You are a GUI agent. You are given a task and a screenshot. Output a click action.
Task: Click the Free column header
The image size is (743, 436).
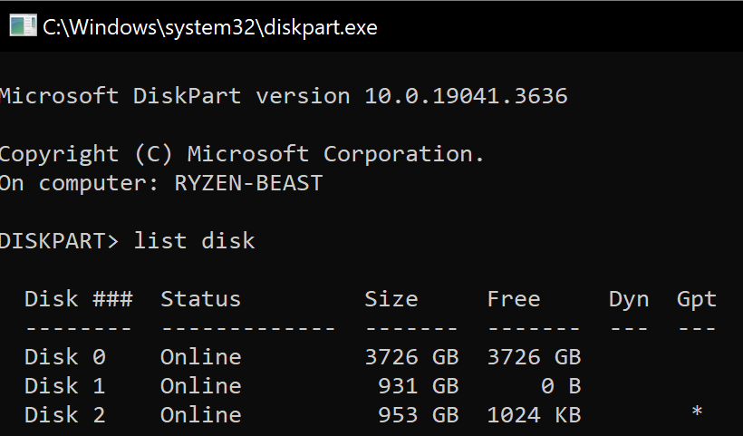coord(513,299)
